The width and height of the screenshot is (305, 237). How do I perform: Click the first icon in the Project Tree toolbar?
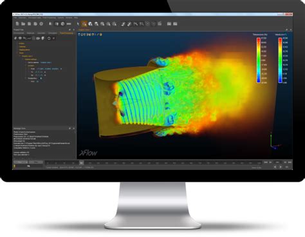point(15,38)
